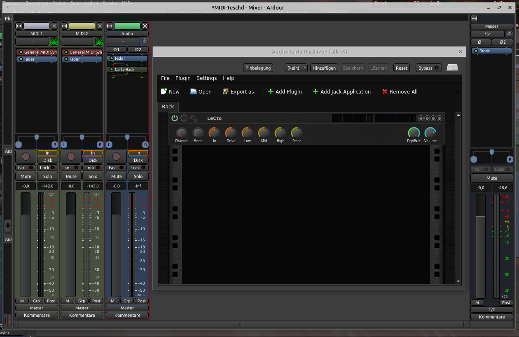Open MIDI 1 output selector labeled Master
The image size is (519, 337).
point(37,308)
